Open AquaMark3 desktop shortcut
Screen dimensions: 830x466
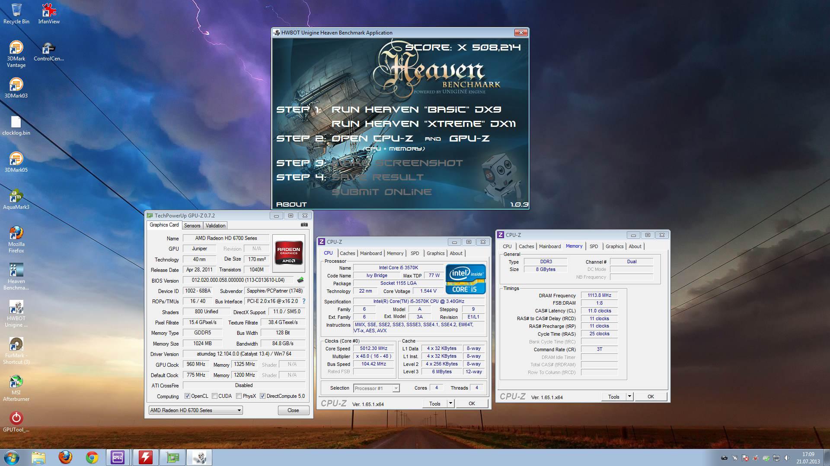click(16, 199)
